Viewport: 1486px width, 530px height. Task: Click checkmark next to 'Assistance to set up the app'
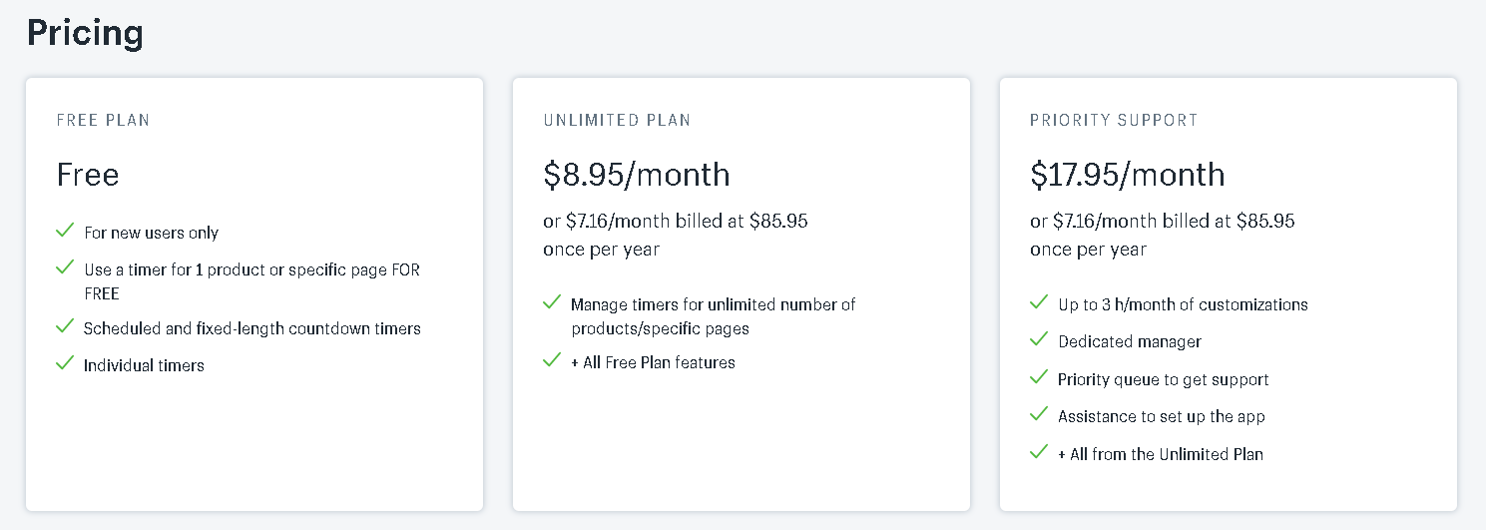[1039, 414]
